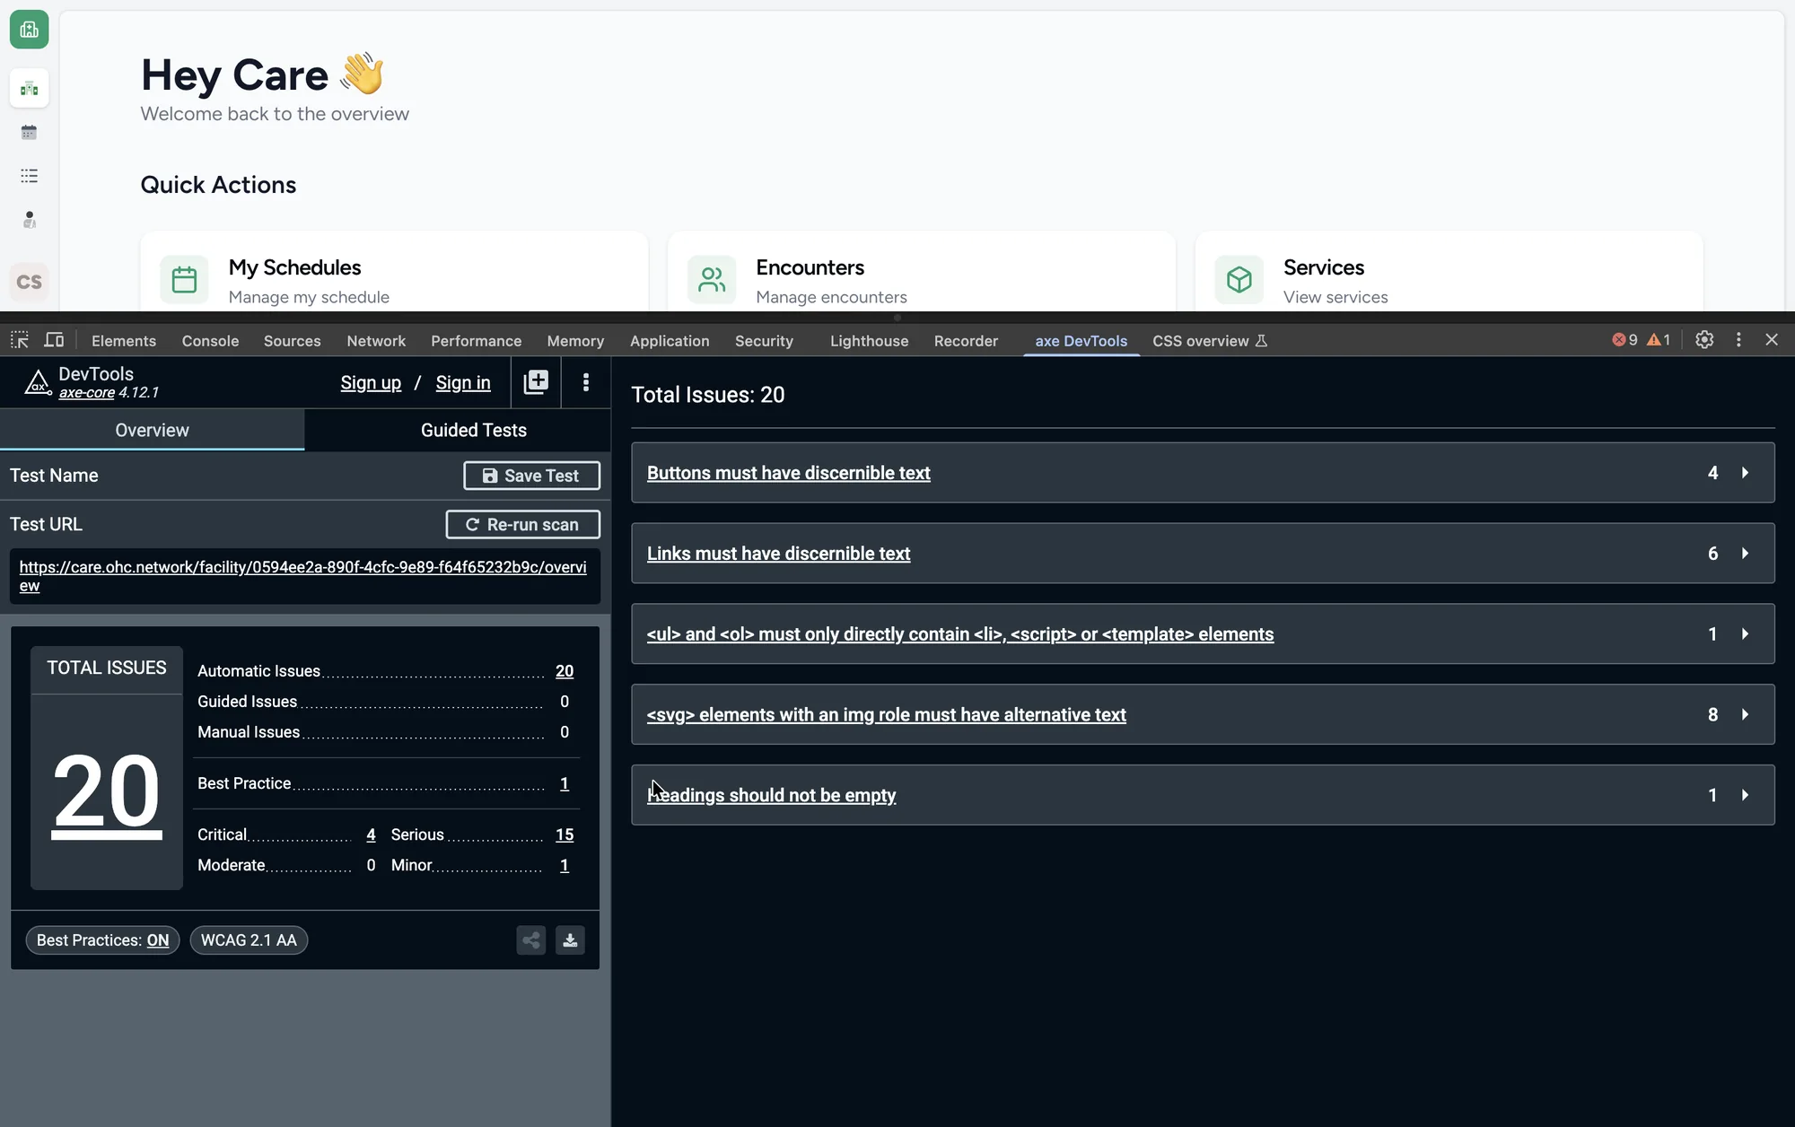Switch to the Sources tab
The width and height of the screenshot is (1795, 1127).
[x=292, y=341]
